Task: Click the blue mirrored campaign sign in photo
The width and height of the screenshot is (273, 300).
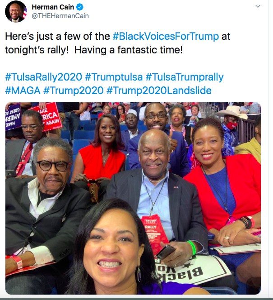Action: pos(13,116)
